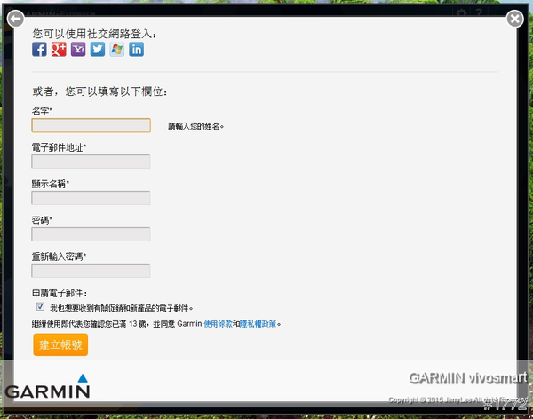Sign in with the Google+ icon

click(59, 50)
